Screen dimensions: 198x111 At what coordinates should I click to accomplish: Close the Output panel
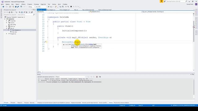coord(194,75)
